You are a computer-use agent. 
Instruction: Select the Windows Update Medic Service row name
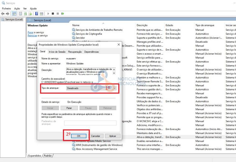pos(93,141)
